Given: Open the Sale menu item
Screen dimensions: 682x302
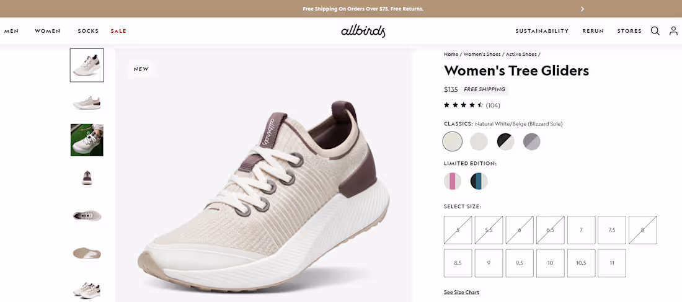Looking at the screenshot, I should (118, 31).
